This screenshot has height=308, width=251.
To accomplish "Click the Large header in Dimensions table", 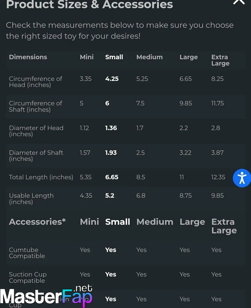I will (x=189, y=57).
